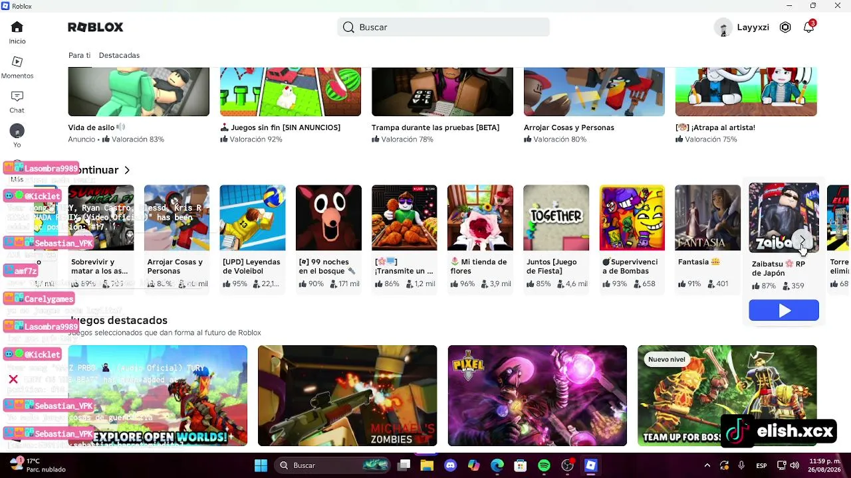Viewport: 851px width, 478px height.
Task: Open the Transmite un... game thumbnail
Action: [x=404, y=218]
